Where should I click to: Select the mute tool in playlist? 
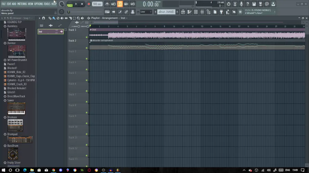[62, 18]
